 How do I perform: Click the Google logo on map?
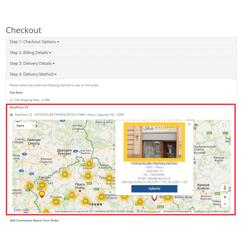click(21, 210)
